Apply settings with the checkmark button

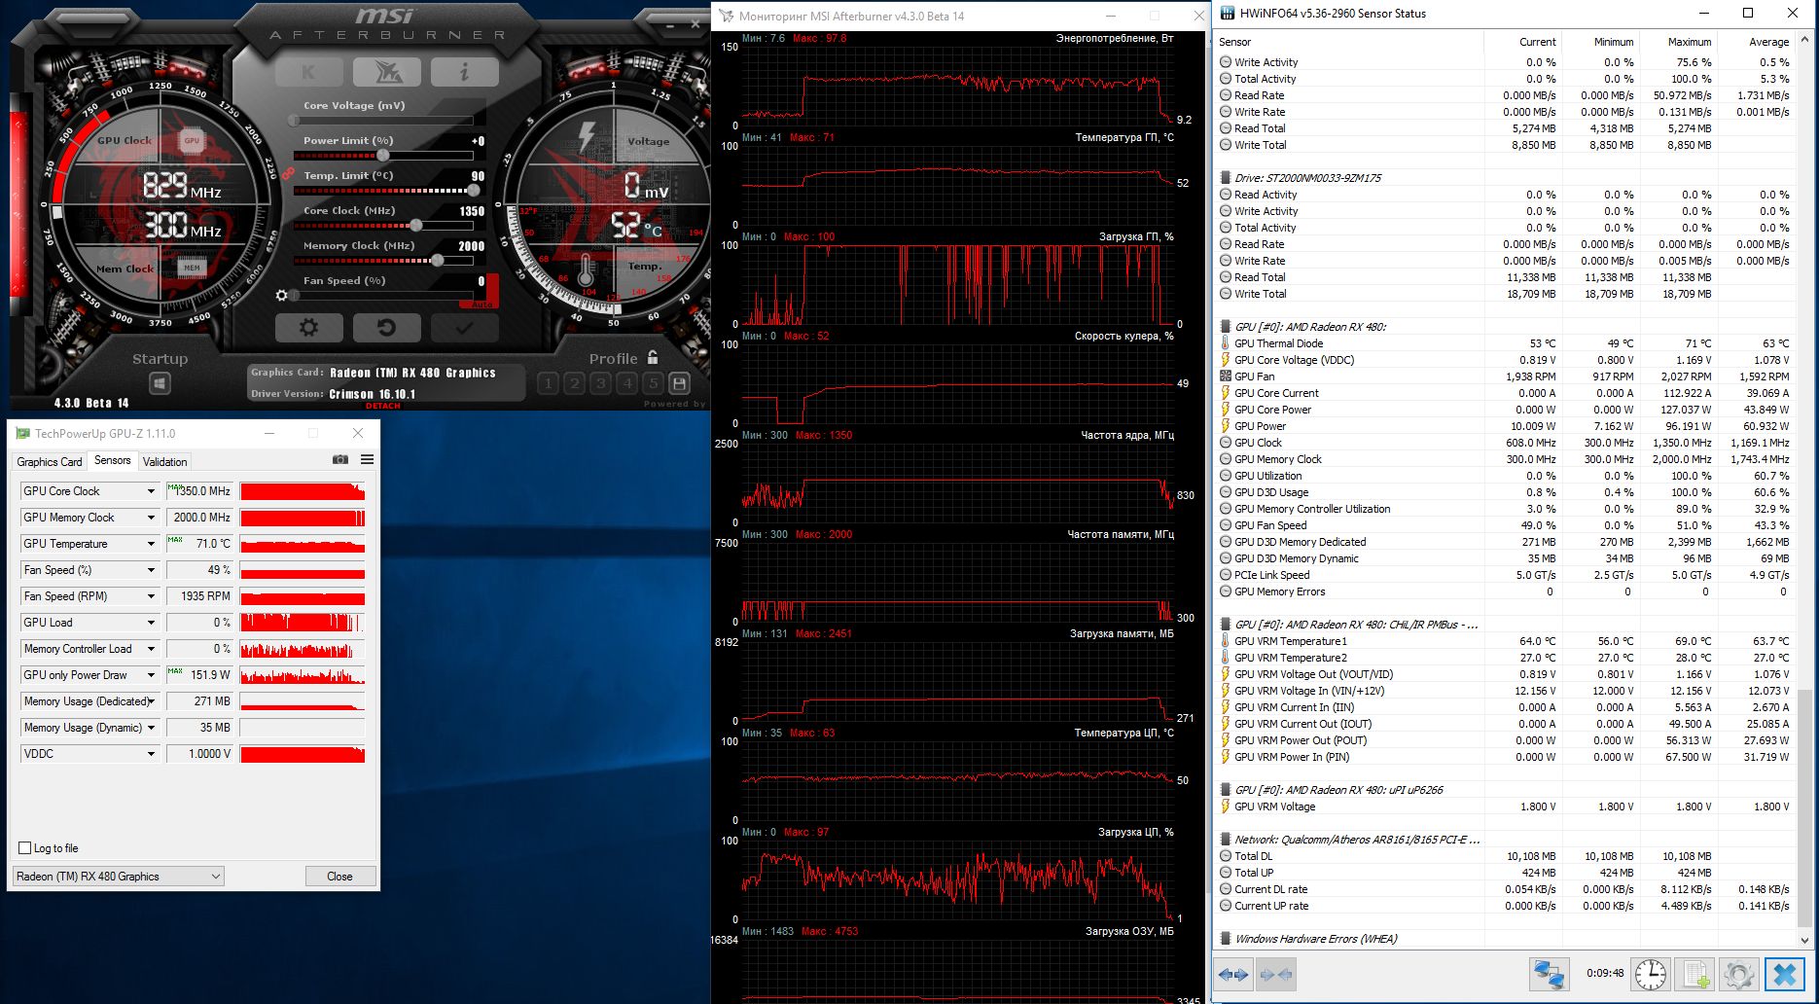[464, 328]
